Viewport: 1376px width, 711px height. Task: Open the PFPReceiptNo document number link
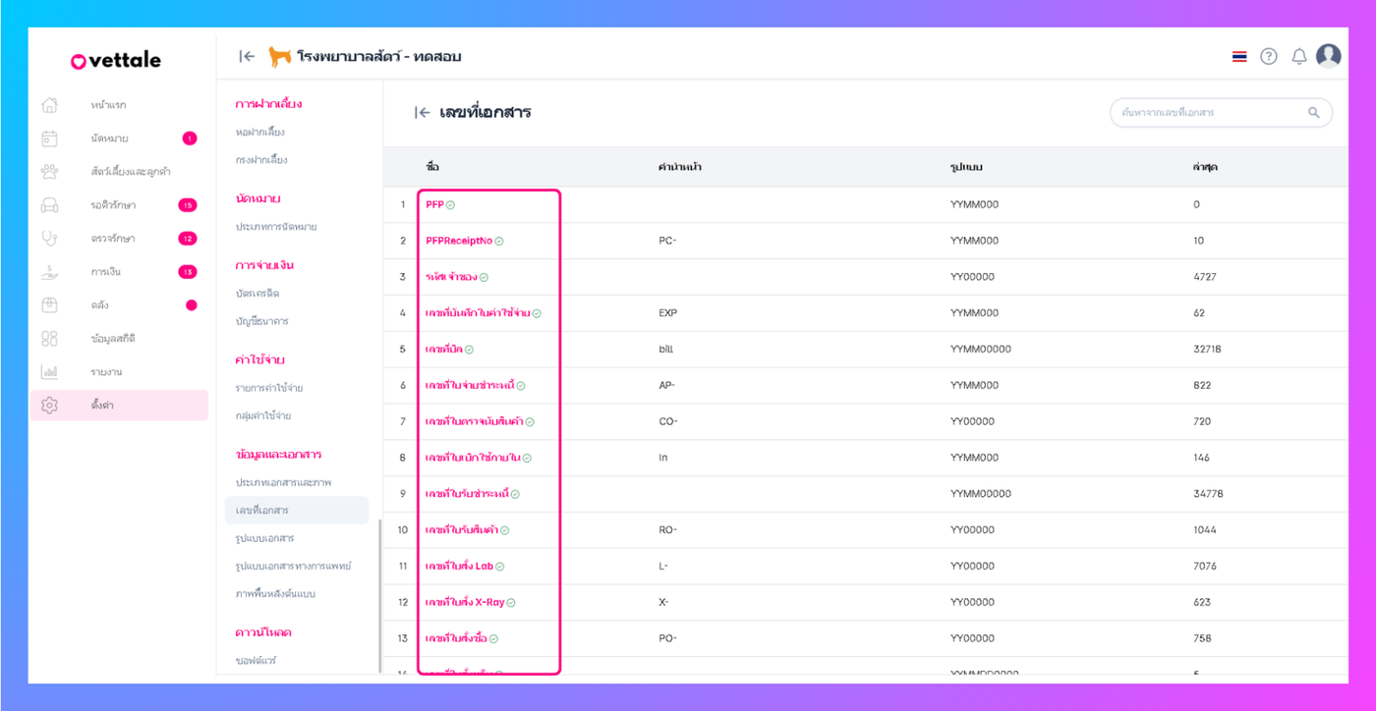(459, 241)
